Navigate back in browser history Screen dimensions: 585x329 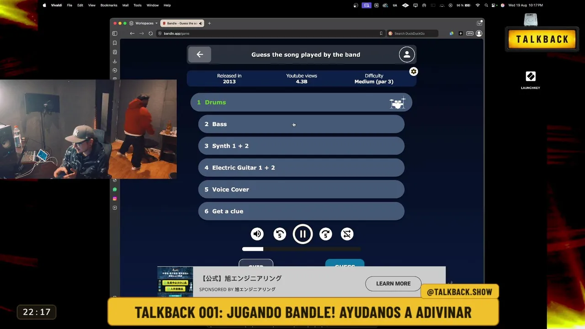point(132,33)
